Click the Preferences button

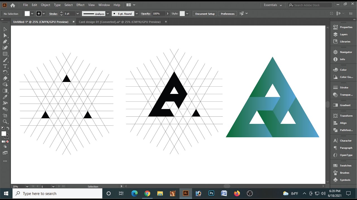pos(228,14)
